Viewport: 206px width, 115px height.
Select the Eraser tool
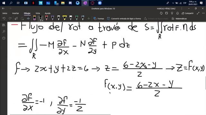tap(34, 18)
